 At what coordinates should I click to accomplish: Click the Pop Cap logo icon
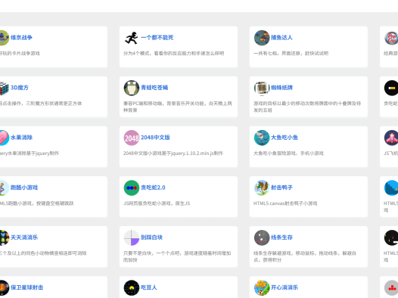391,38
